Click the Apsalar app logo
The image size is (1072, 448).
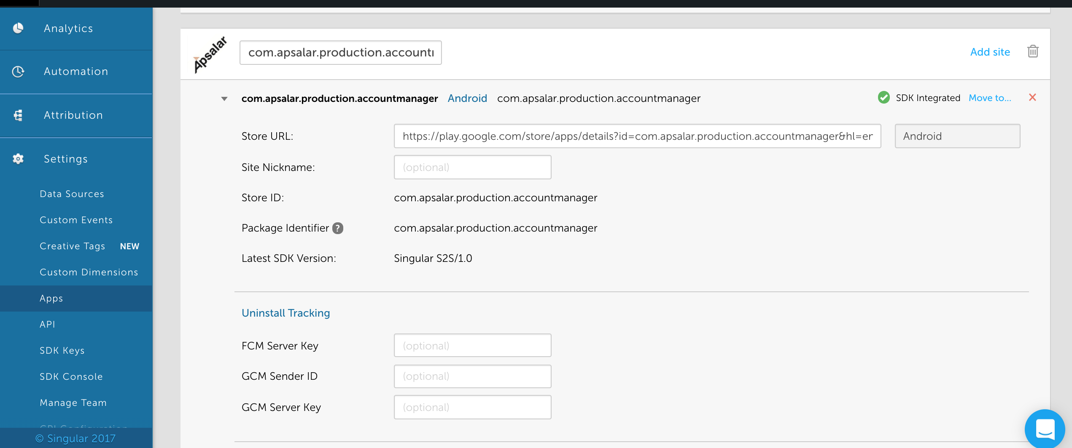(x=210, y=54)
